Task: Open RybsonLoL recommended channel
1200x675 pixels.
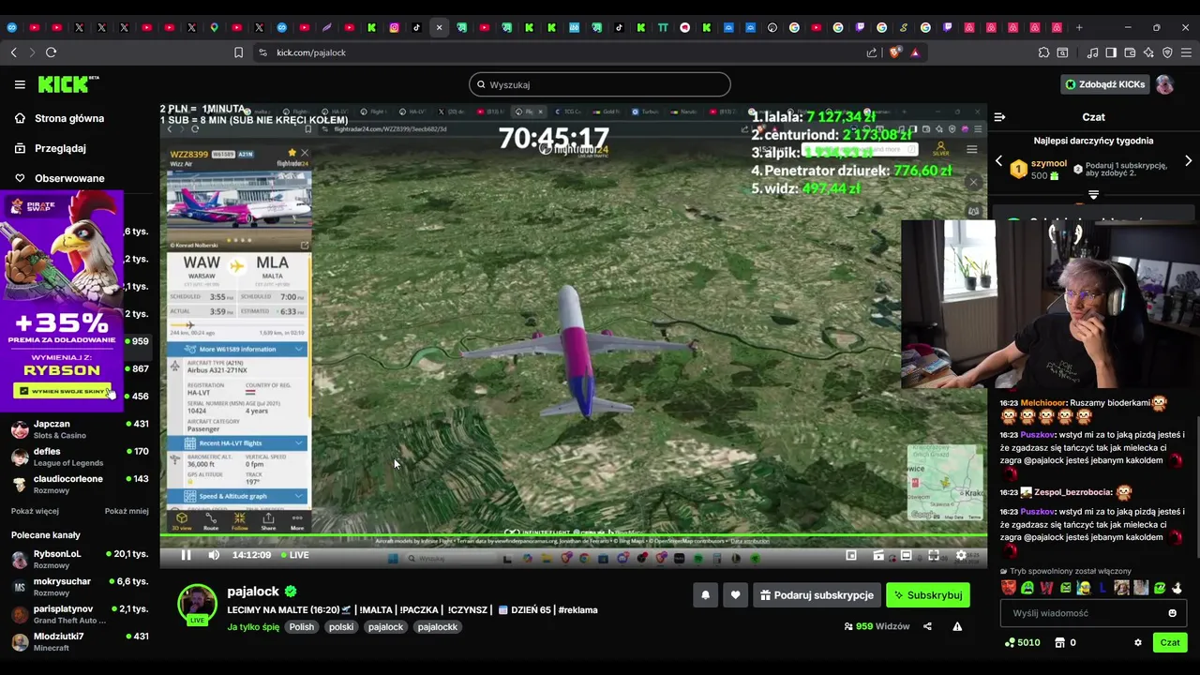Action: [80, 560]
